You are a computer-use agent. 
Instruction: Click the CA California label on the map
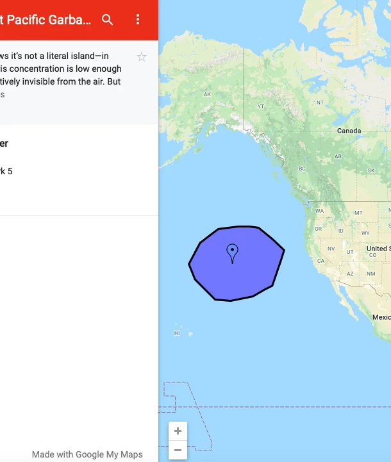320,261
